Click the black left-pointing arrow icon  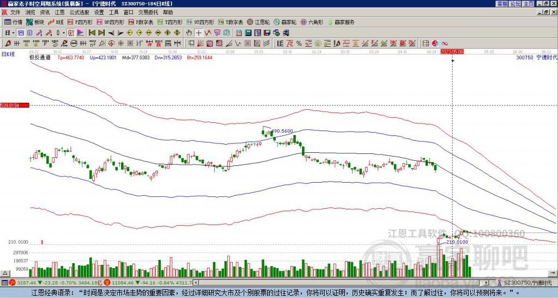click(111, 33)
